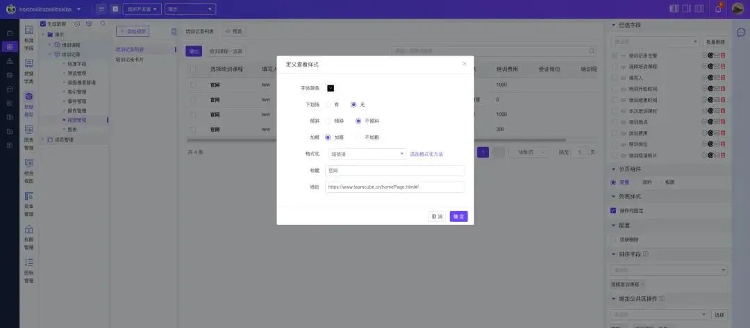Screen dimensions: 750x328
Task: Click 培训课程一览表 tab button
Action: click(x=226, y=51)
